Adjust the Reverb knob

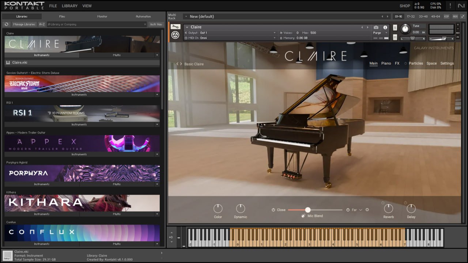pyautogui.click(x=388, y=209)
